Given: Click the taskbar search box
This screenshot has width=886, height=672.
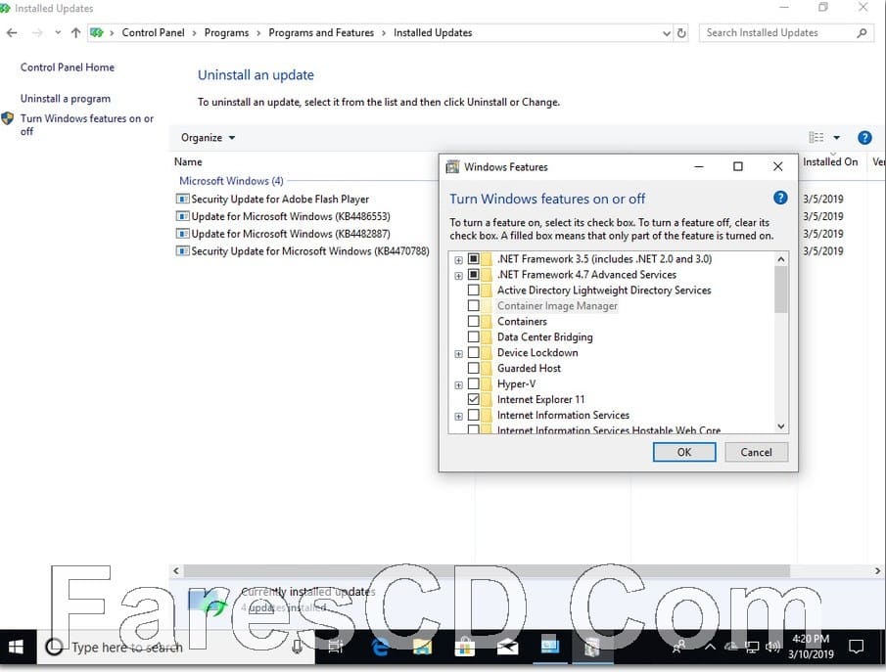Looking at the screenshot, I should [x=175, y=648].
